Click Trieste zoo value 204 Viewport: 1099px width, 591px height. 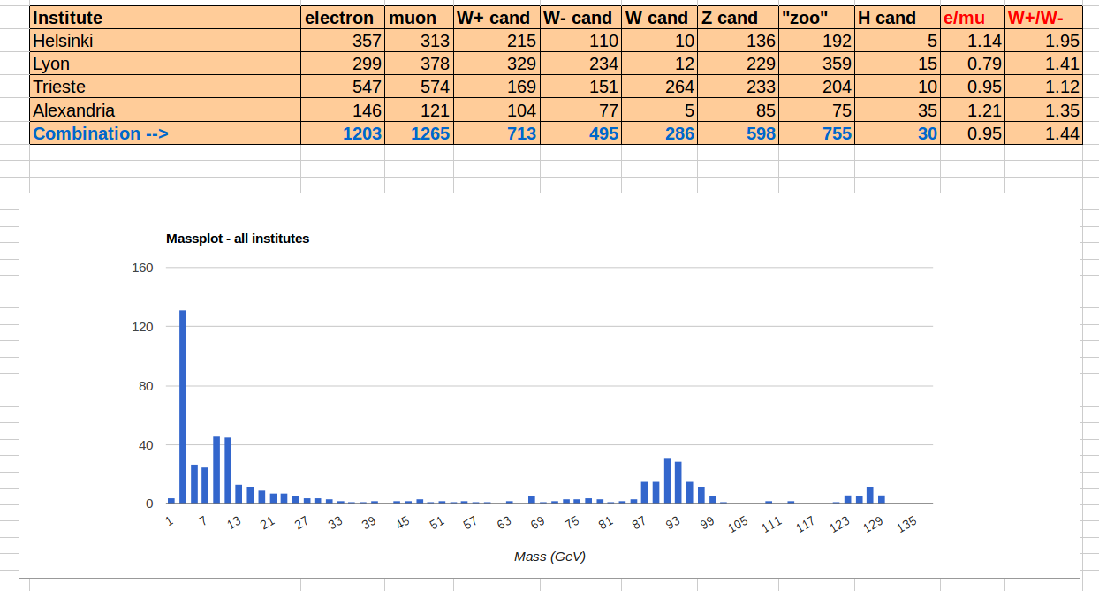(816, 87)
